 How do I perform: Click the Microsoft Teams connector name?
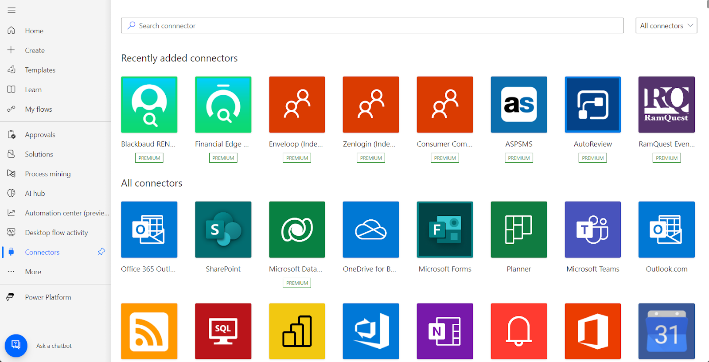point(593,269)
